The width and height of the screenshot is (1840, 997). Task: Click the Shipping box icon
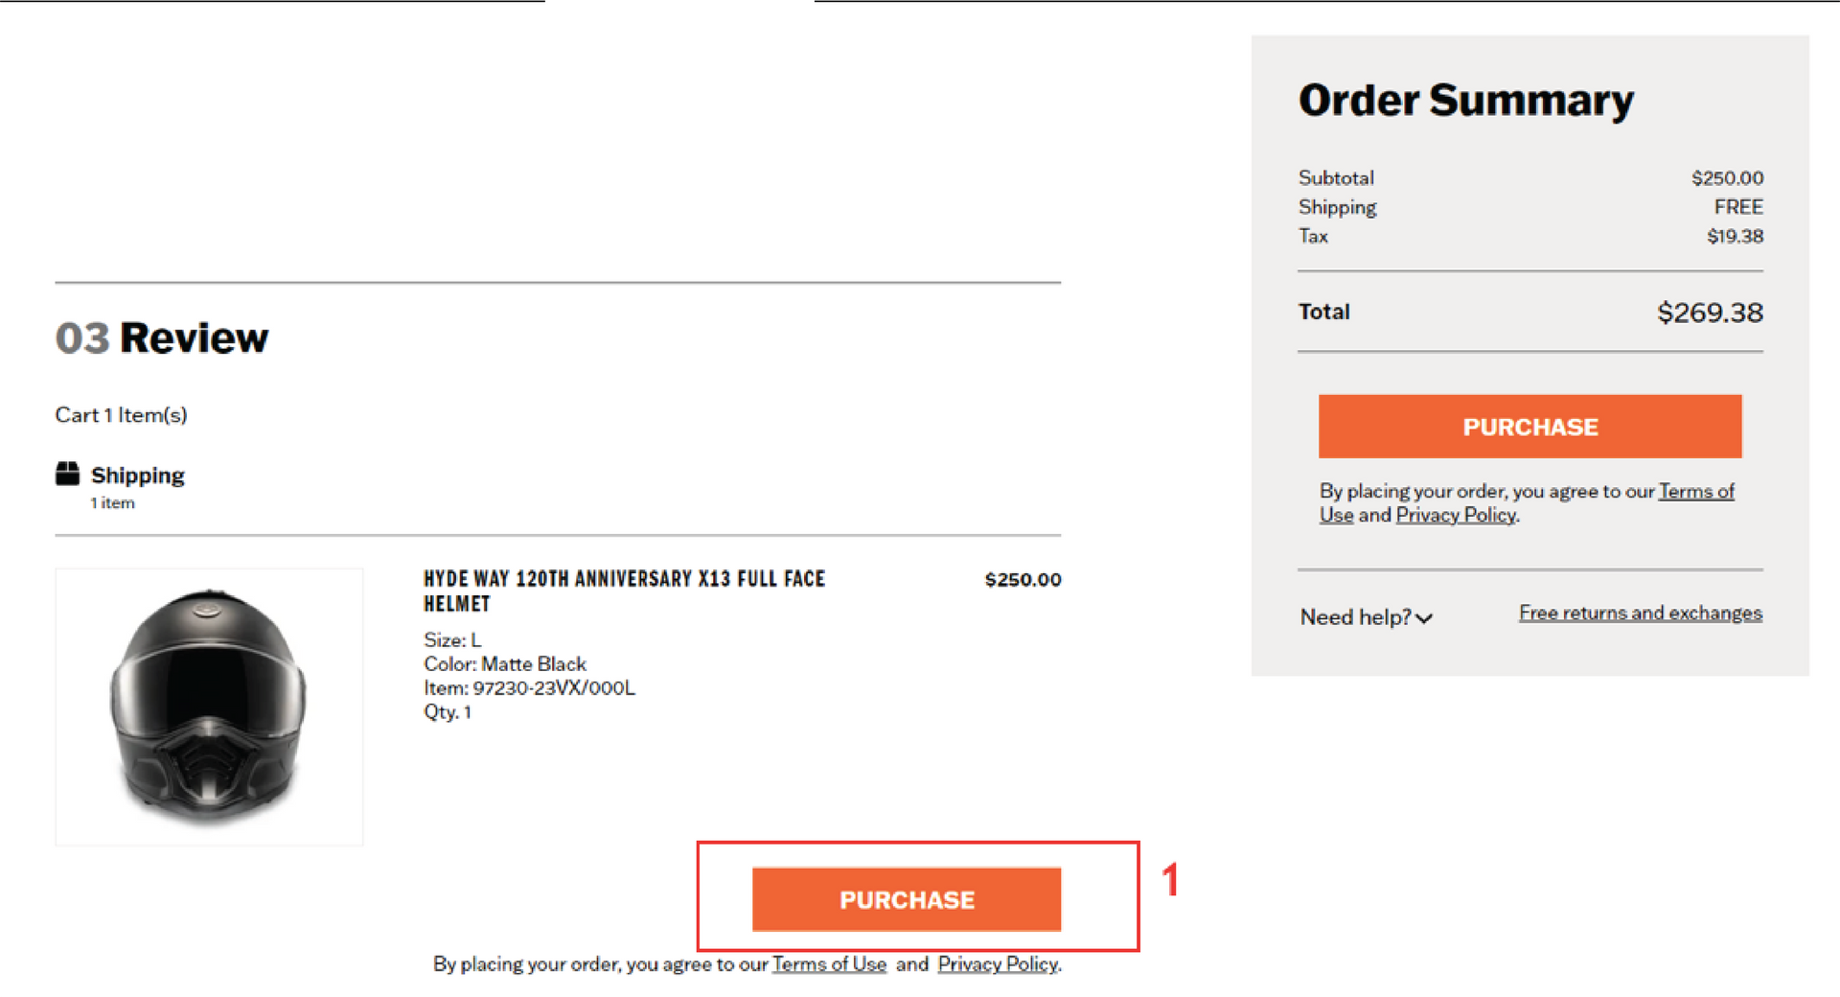tap(67, 474)
